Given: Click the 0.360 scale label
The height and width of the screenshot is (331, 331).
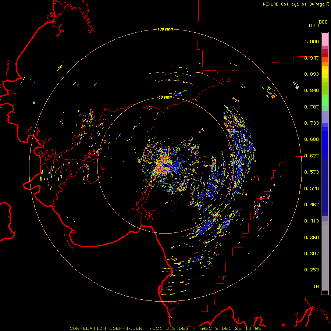Looking at the screenshot, I should point(312,238).
